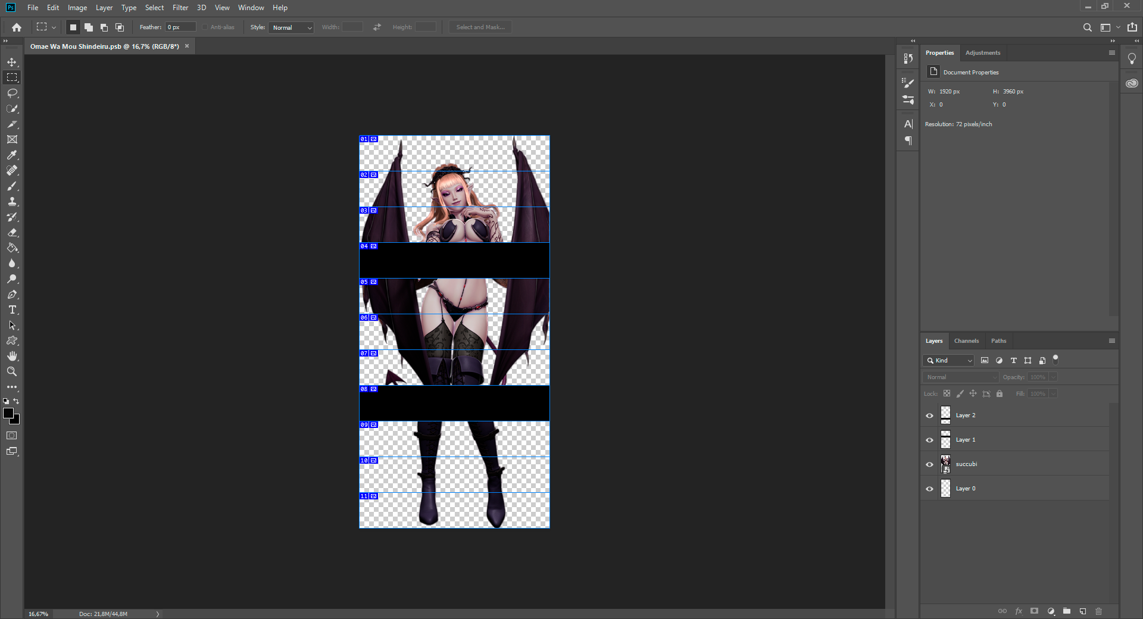Screen dimensions: 1143x619
Task: Select the Quick Selection tool
Action: click(12, 108)
